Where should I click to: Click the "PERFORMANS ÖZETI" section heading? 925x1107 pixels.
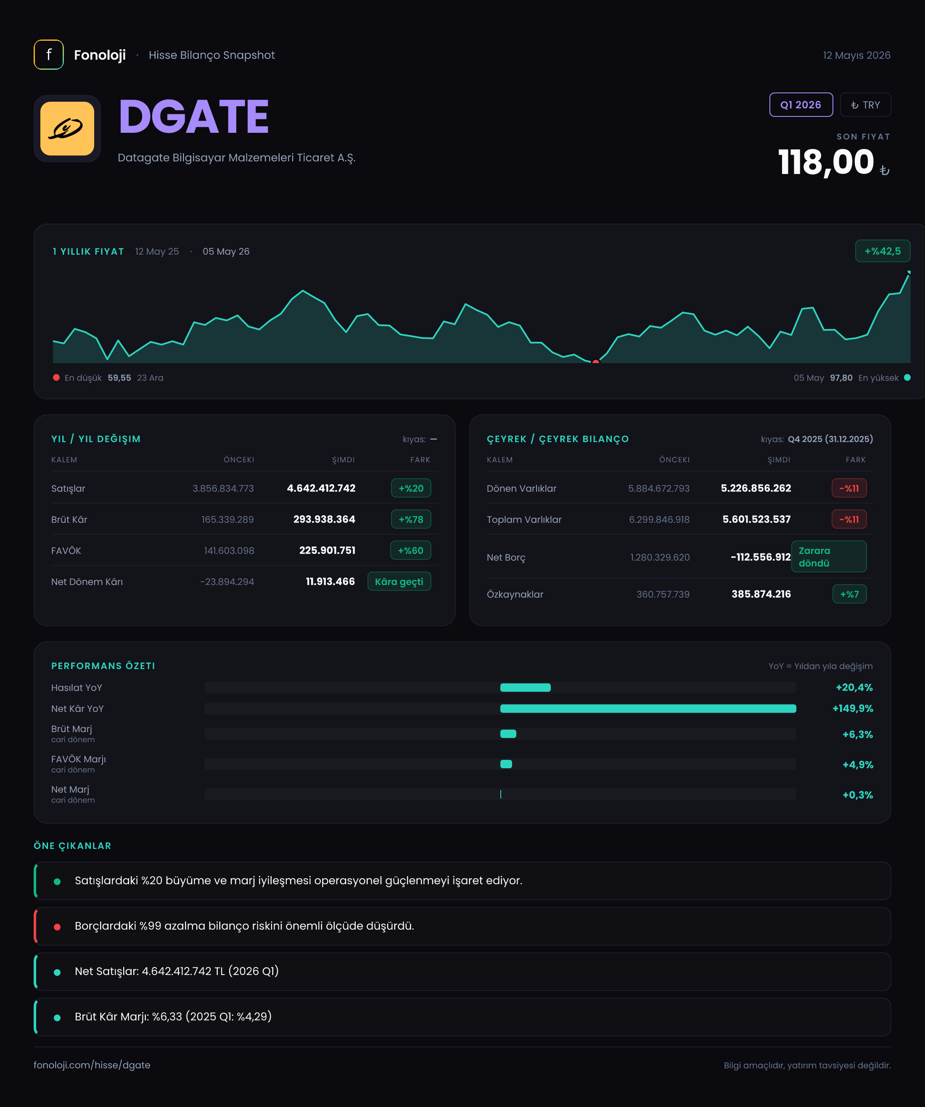(103, 666)
